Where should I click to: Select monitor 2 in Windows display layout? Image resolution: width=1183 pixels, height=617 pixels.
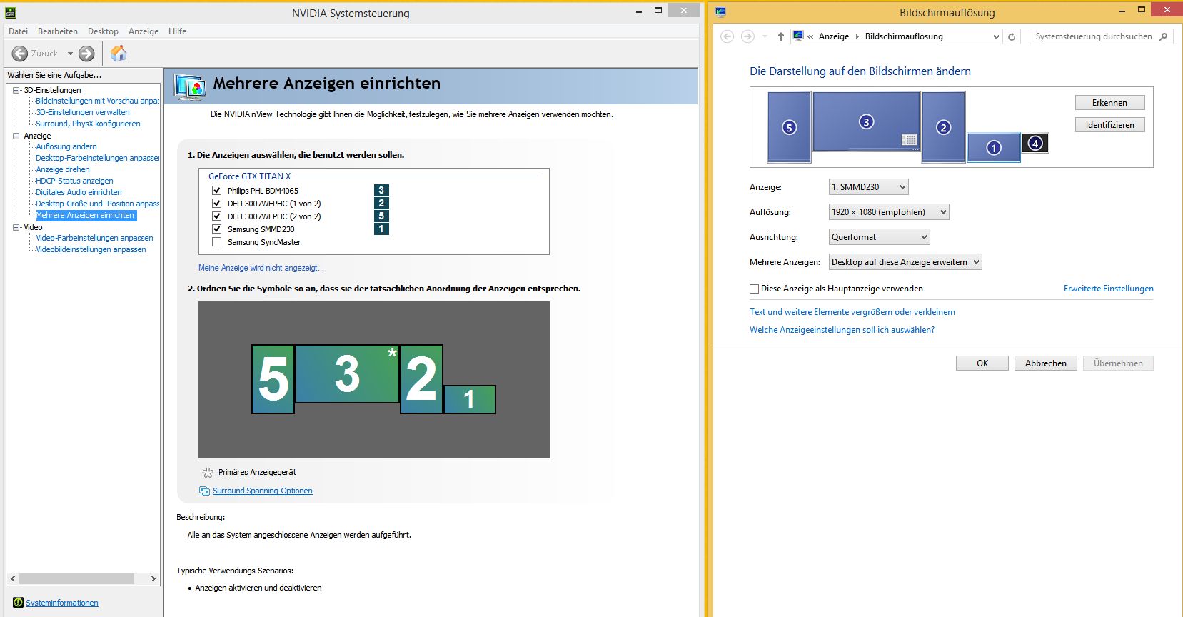coord(943,127)
